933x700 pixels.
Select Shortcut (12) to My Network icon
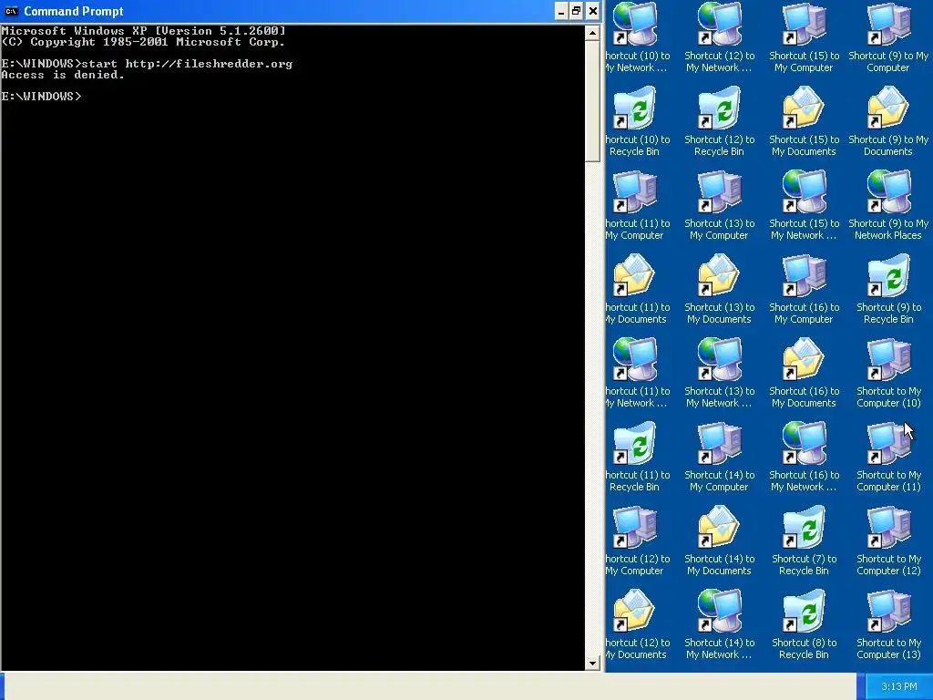click(720, 24)
